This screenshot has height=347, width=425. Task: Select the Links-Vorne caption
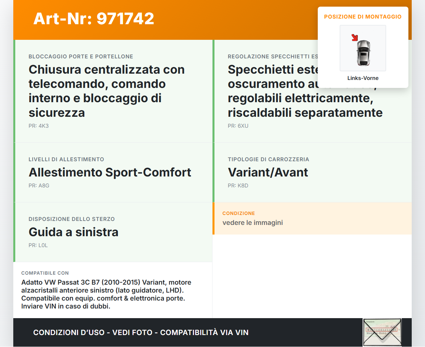(x=363, y=78)
